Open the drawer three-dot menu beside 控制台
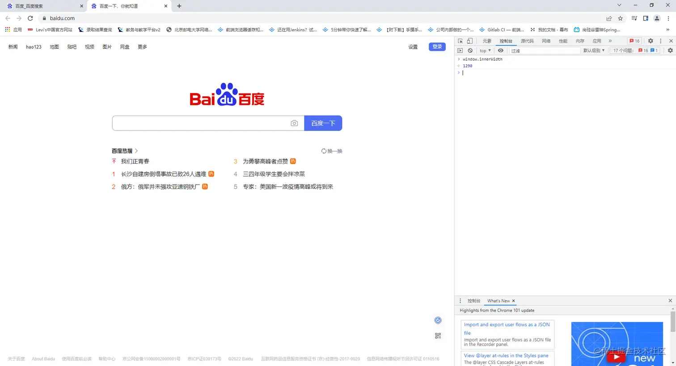Viewport: 676px width, 366px height. point(460,301)
